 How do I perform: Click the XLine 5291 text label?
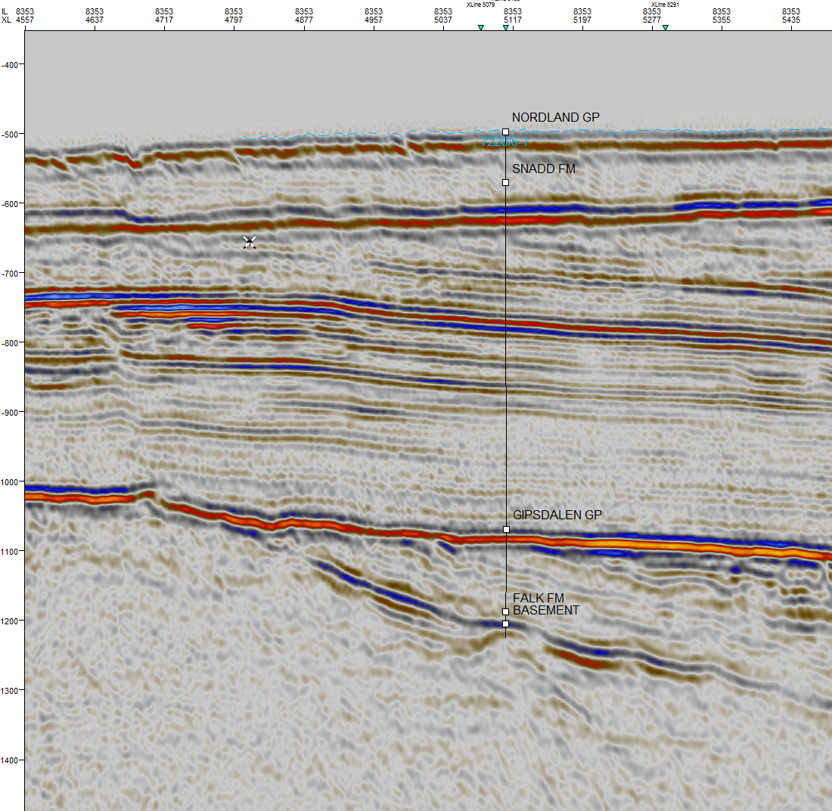(667, 5)
